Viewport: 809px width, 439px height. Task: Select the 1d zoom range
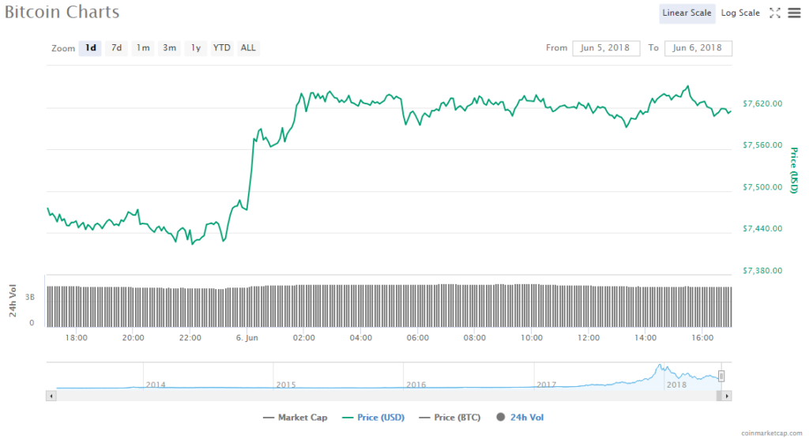91,48
